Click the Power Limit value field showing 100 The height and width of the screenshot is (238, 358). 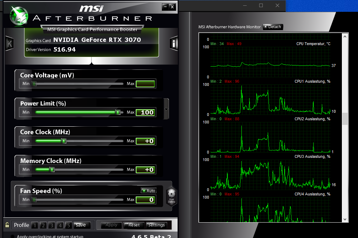tap(145, 112)
